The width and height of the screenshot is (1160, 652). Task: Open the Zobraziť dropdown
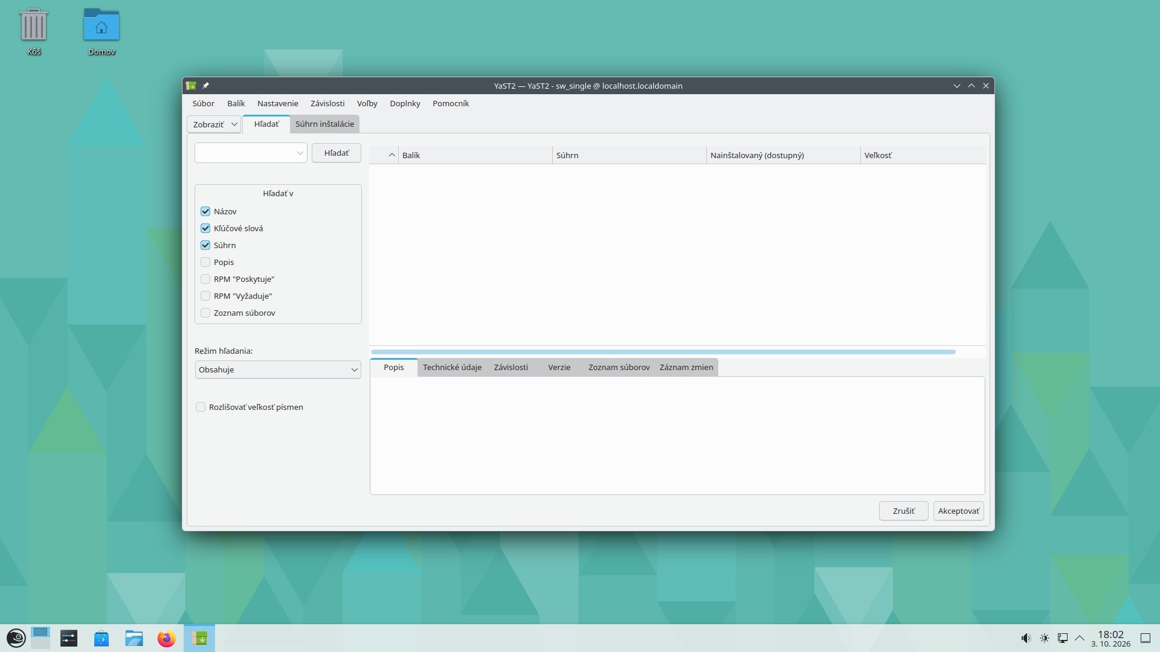214,124
